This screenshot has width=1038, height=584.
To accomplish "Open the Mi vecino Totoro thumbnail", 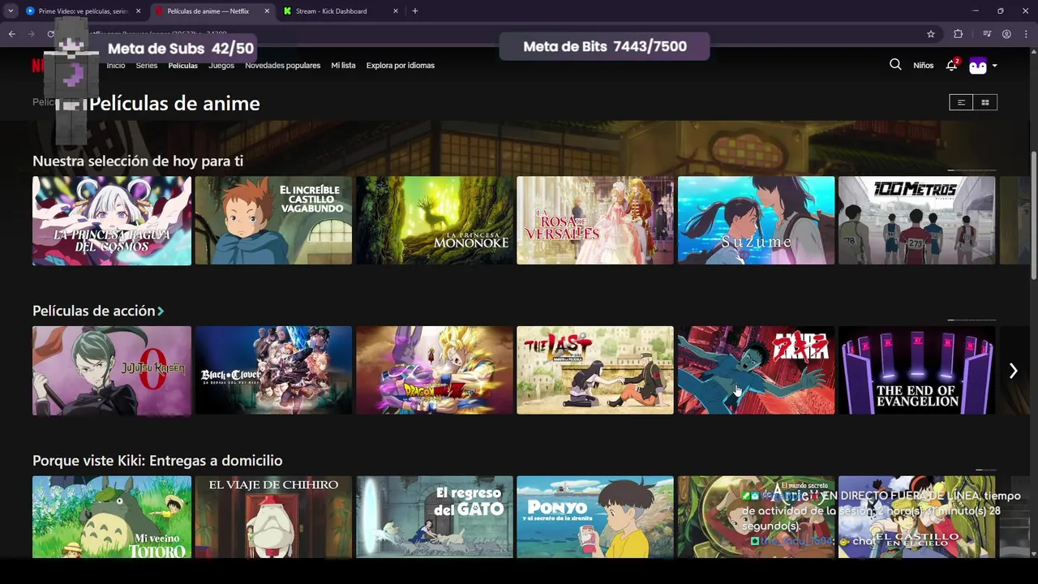I will tap(112, 517).
